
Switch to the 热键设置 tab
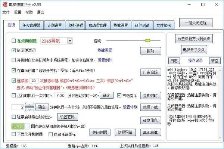click(121, 25)
